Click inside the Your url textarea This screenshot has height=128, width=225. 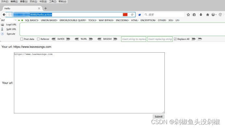click(89, 83)
